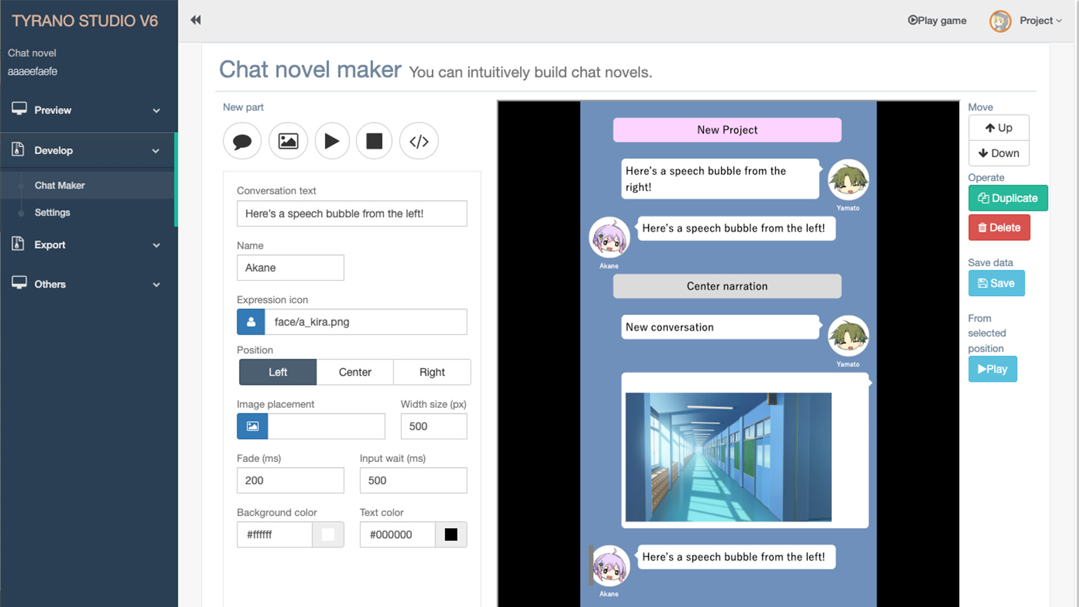Click the play part icon

pyautogui.click(x=332, y=141)
